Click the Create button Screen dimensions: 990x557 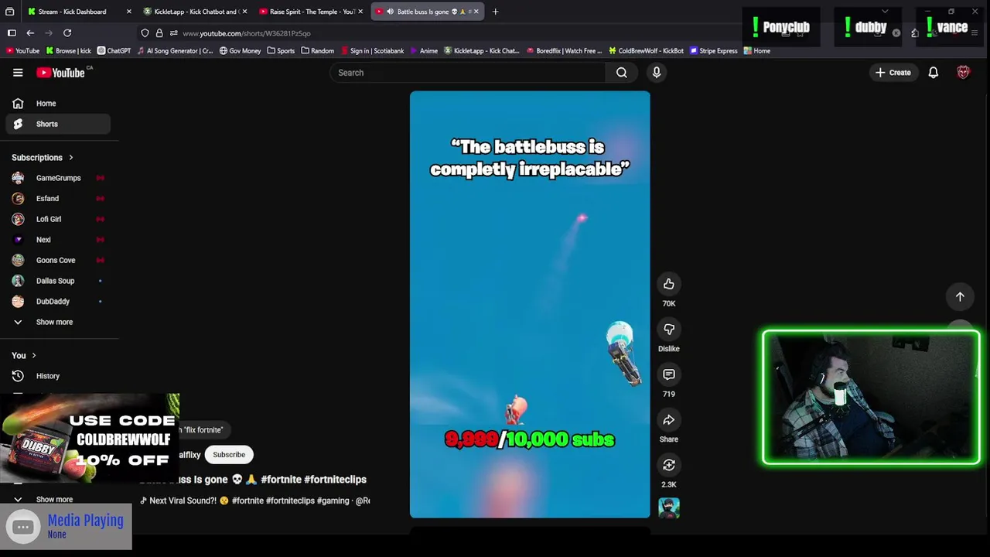(x=893, y=73)
